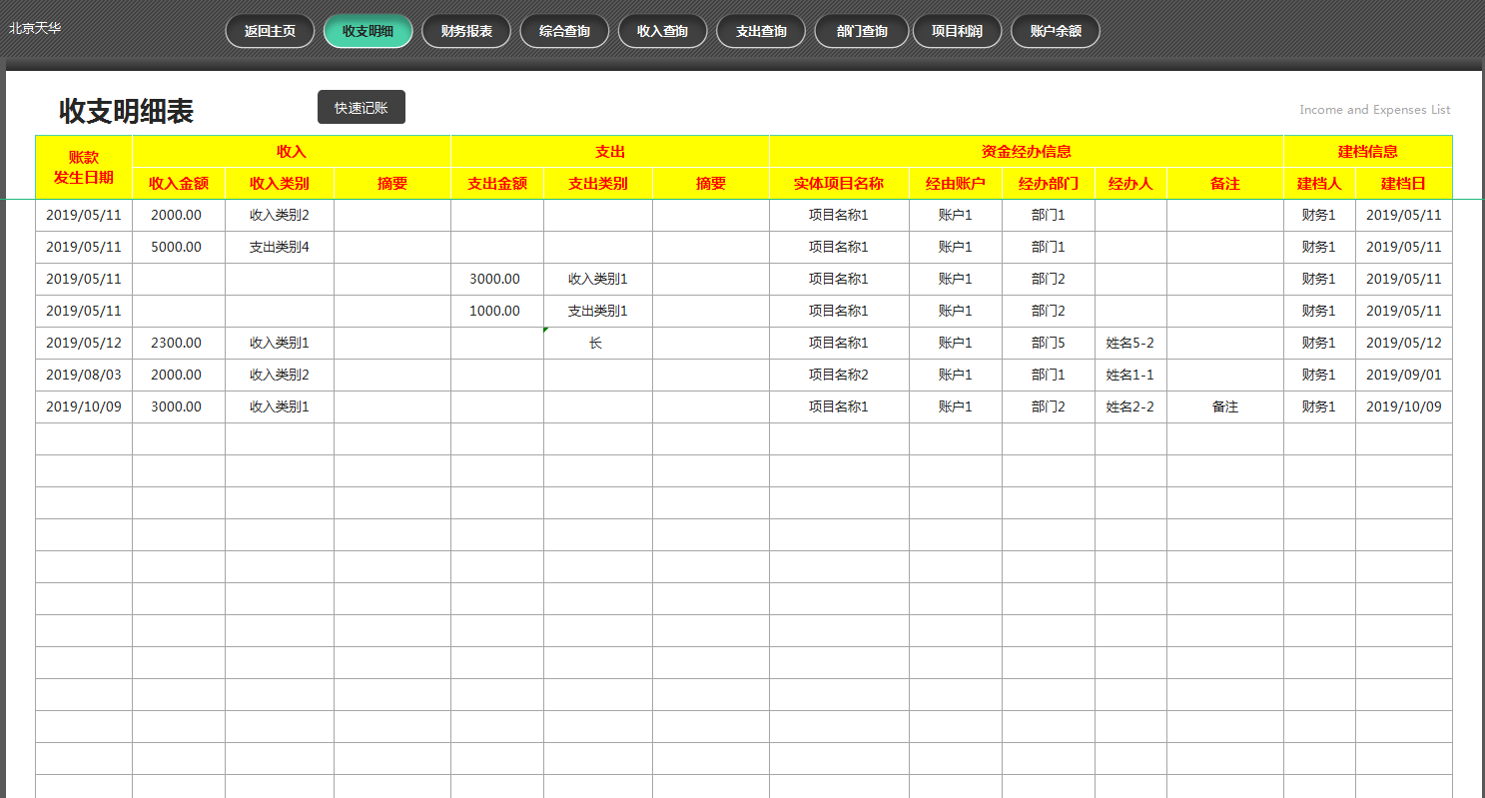
Task: Click the 1000.00 expense amount cell
Action: [497, 312]
